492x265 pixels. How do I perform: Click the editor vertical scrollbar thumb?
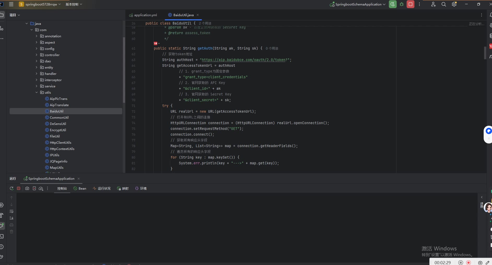(x=485, y=53)
